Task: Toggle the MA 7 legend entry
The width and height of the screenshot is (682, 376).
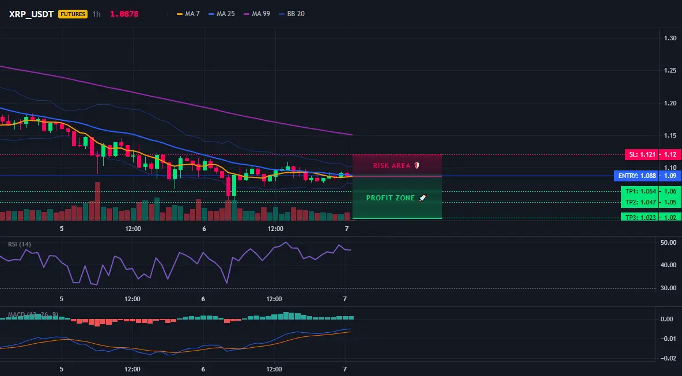Action: point(188,14)
